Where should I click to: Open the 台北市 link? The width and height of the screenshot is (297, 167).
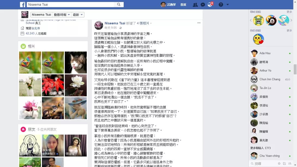tap(36, 28)
